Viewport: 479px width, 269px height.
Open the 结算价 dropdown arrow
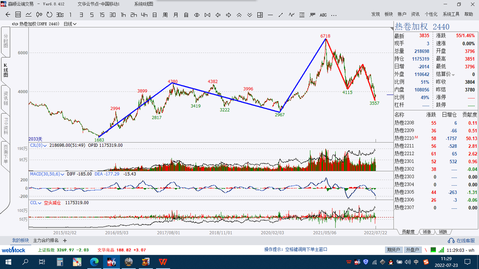point(453,75)
